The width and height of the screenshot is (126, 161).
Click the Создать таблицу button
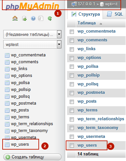tap(32, 157)
